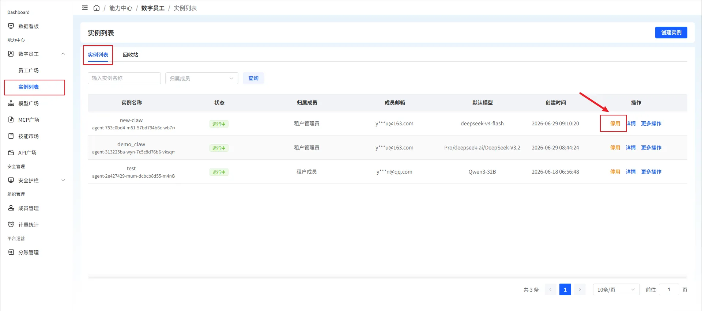Click the previous page arrow button

pos(551,289)
